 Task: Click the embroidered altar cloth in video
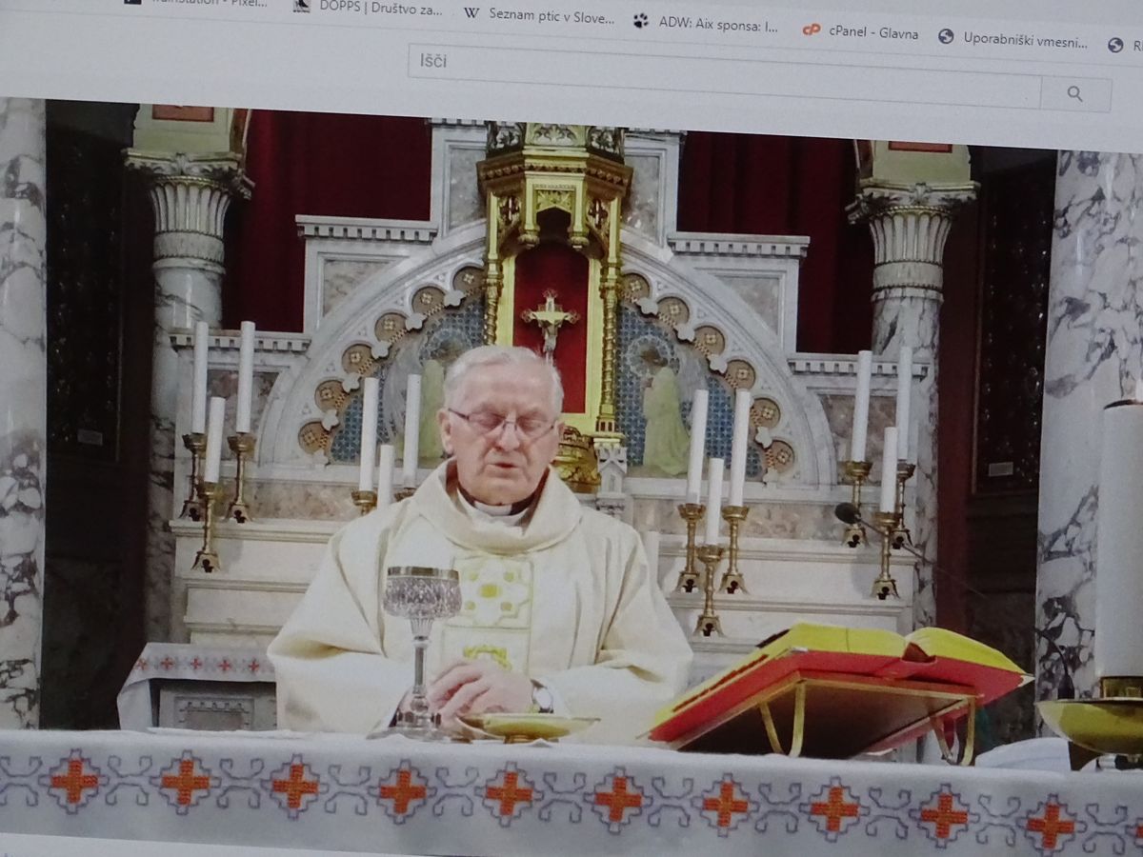pyautogui.click(x=571, y=788)
